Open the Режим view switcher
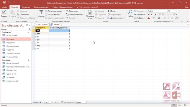 point(4,15)
